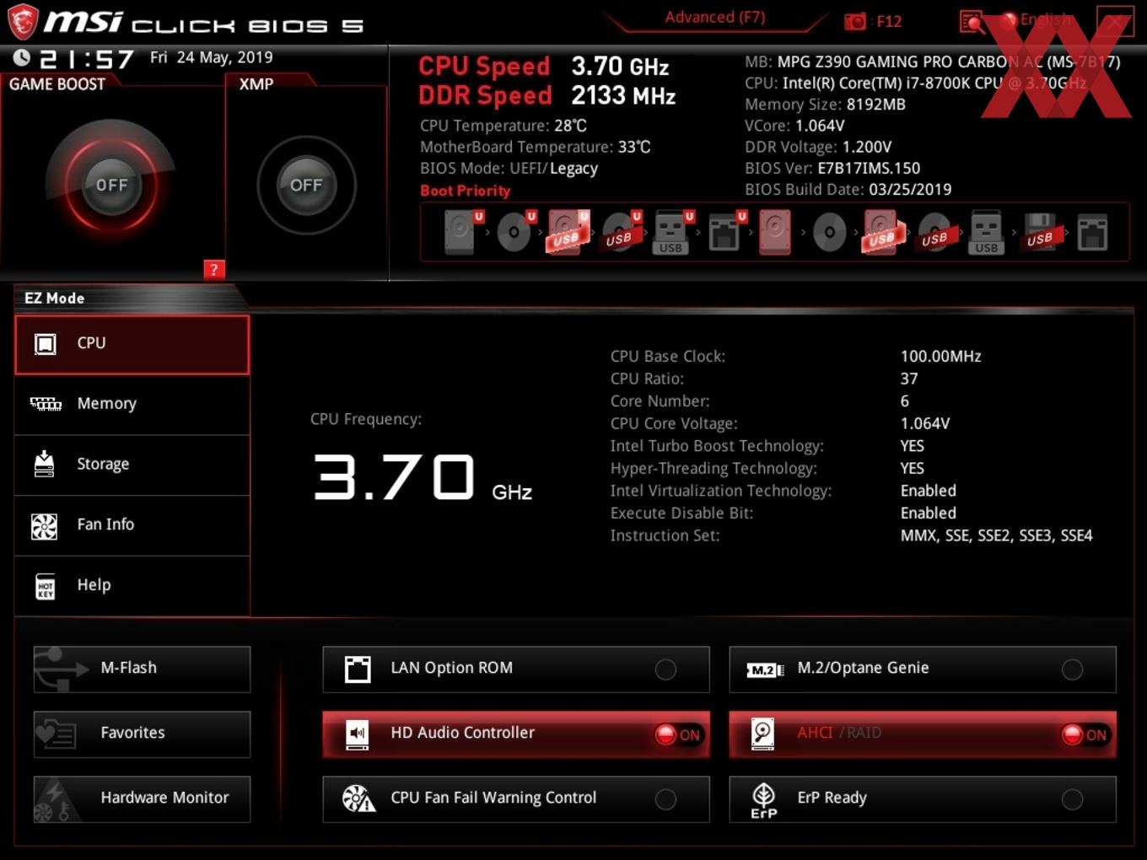Open the Fan Info tab
This screenshot has width=1147, height=860.
132,524
